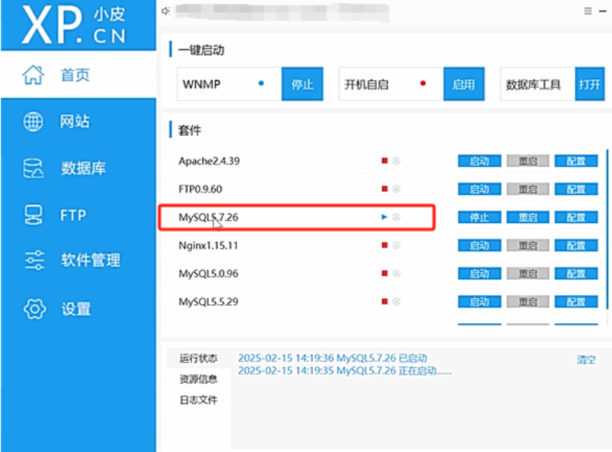Select log line 'MySQL5.7.26 已启动'

point(333,358)
